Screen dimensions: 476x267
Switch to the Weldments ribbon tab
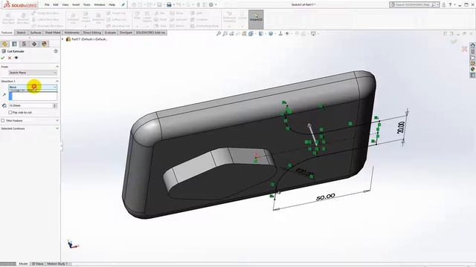tap(72, 33)
